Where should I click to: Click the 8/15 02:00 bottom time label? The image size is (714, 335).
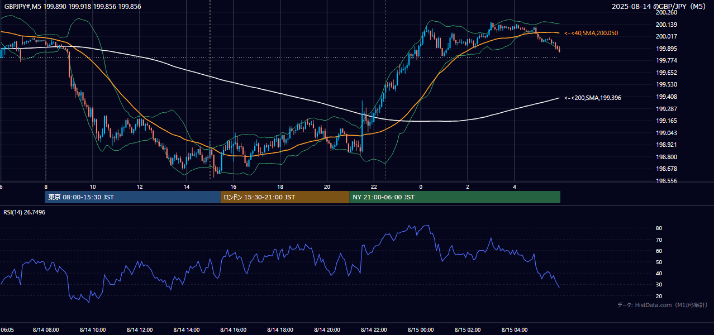tap(468, 329)
